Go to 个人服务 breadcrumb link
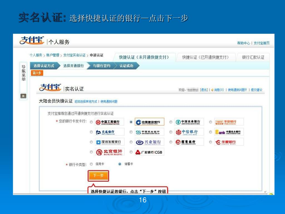285x214 pixels. 36,55
